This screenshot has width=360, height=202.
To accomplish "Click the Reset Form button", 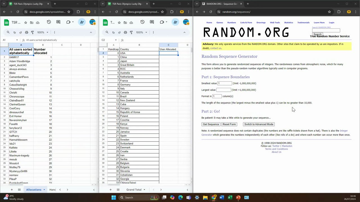I will pos(229,124).
